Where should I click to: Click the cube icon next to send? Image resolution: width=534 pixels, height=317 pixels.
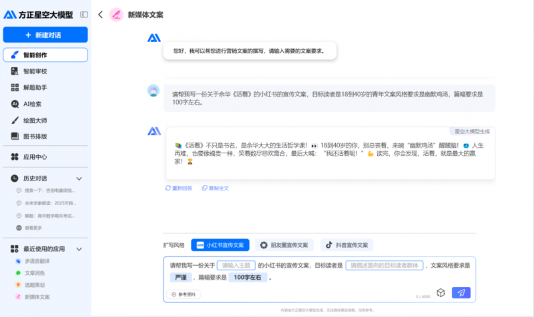(441, 292)
